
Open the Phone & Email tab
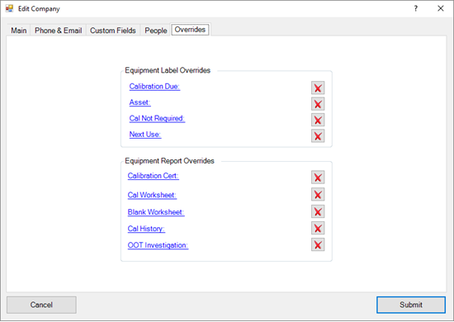point(59,31)
